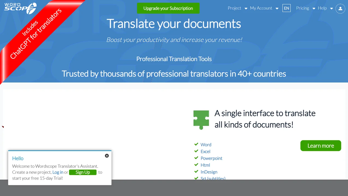Click the Sign Up button in popup

(83, 172)
